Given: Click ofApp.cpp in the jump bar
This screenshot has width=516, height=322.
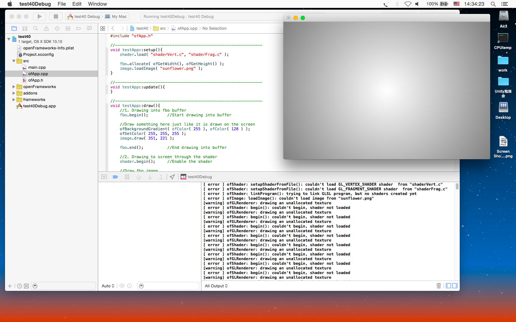Looking at the screenshot, I should click(187, 28).
